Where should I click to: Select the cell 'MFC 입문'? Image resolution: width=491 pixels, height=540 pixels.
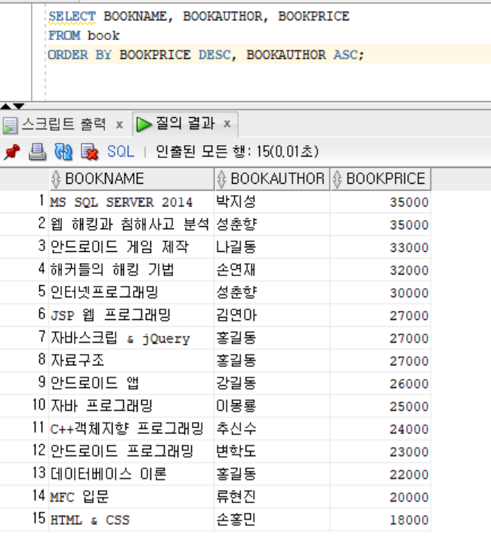pyautogui.click(x=131, y=497)
